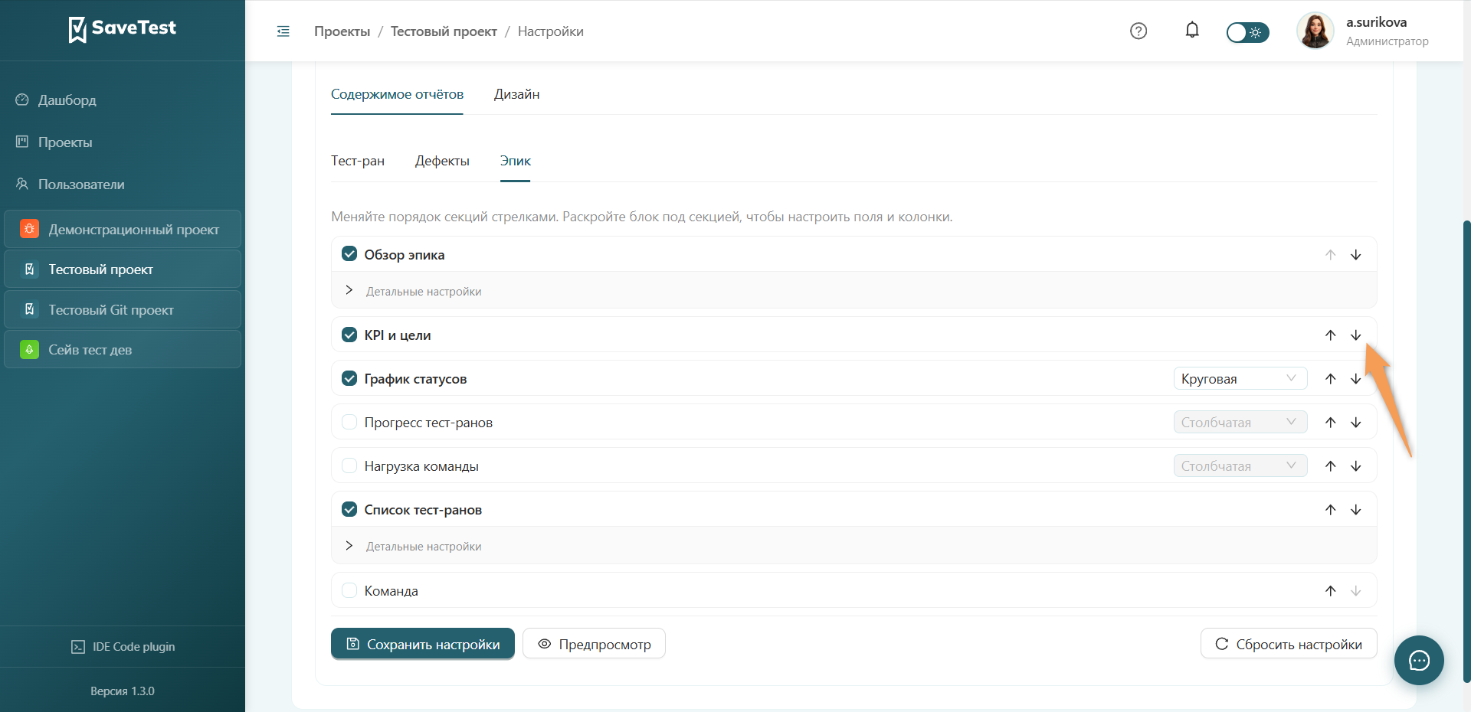
Task: Switch to the 'Дефекты' tab
Action: click(442, 161)
